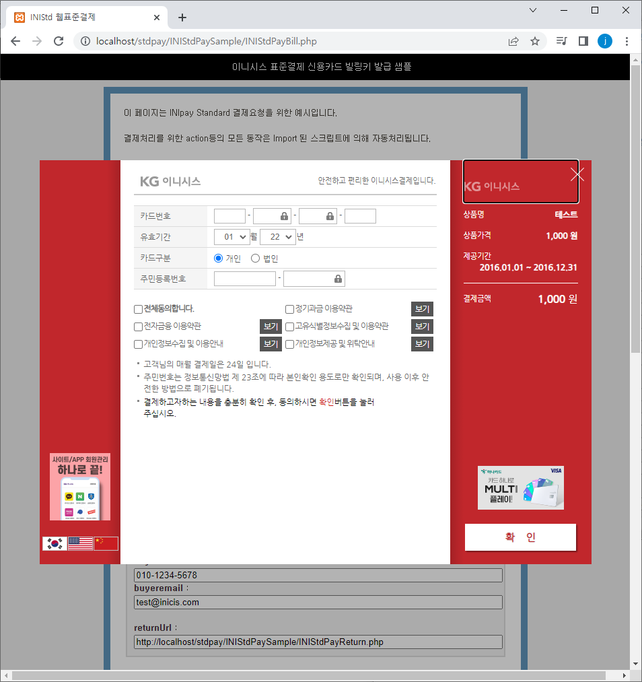Click the product price text 1,000 원
This screenshot has width=642, height=682.
click(x=562, y=236)
